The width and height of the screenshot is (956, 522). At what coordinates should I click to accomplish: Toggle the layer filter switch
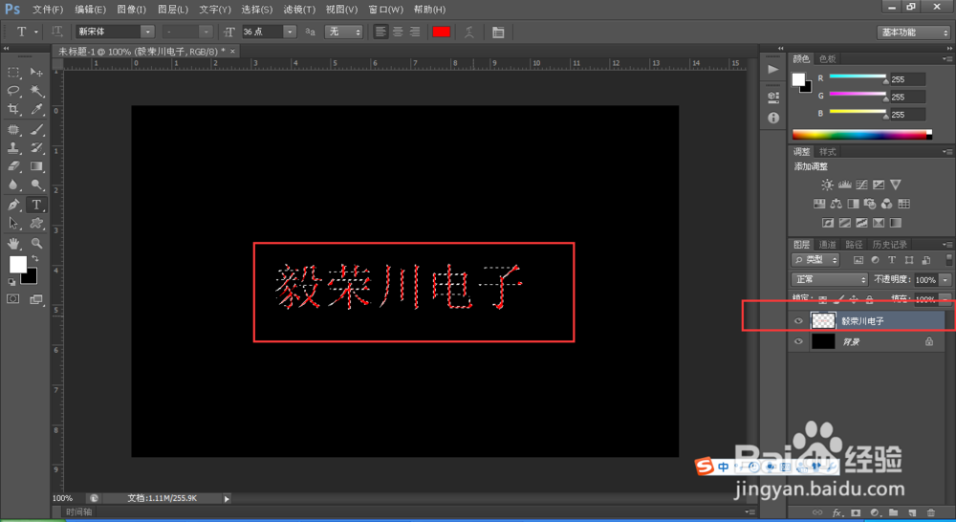[x=948, y=260]
